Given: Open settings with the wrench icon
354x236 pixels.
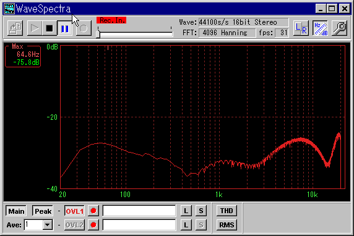Looking at the screenshot, I should [339, 28].
